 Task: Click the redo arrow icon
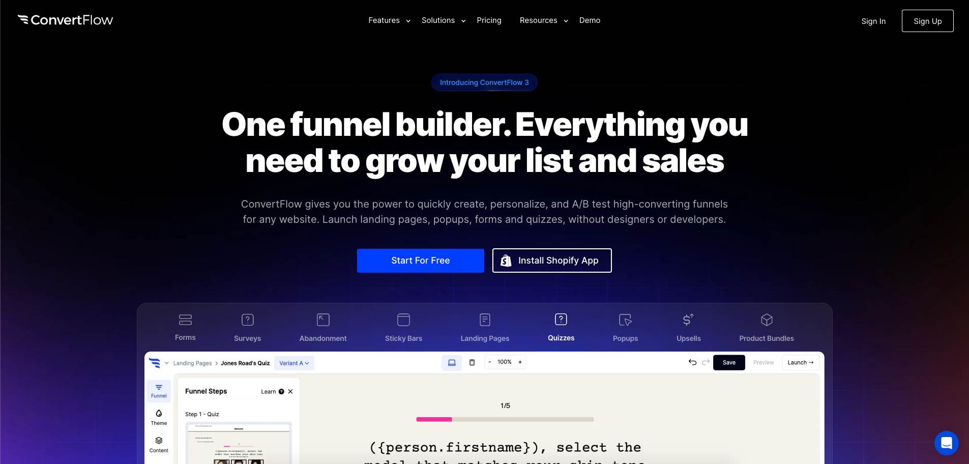point(706,362)
